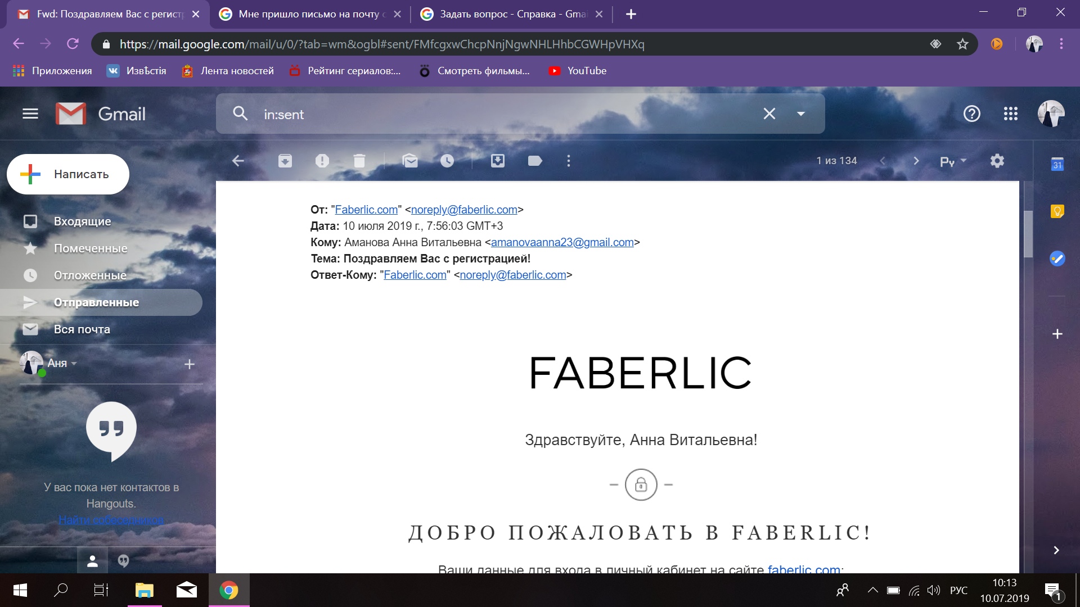The width and height of the screenshot is (1080, 607).
Task: Bookmark this page with star icon
Action: (x=962, y=44)
